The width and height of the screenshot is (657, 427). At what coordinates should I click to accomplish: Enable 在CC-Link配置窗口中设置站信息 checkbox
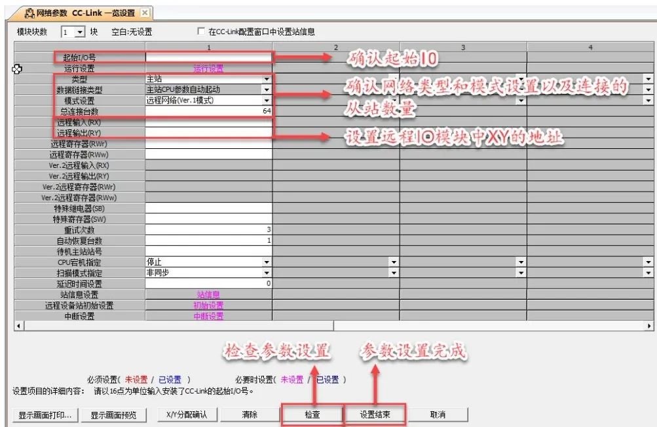200,31
